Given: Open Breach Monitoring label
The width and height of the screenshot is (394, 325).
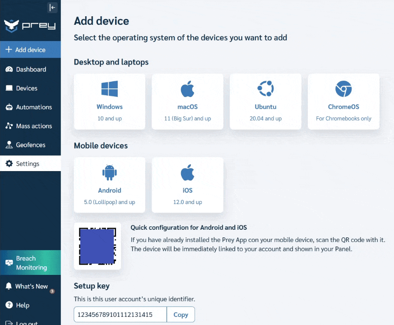Looking at the screenshot, I should coord(32,263).
